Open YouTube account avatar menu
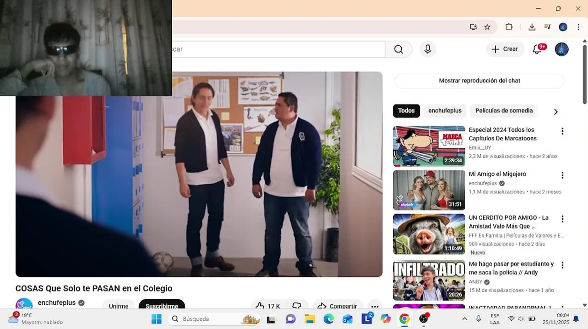This screenshot has height=329, width=588. point(562,49)
